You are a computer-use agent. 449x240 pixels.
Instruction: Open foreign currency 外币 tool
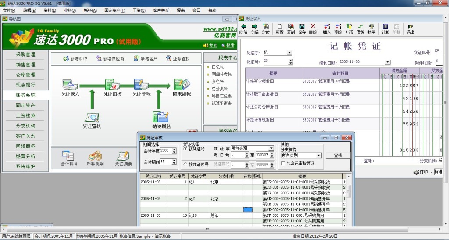point(349,29)
